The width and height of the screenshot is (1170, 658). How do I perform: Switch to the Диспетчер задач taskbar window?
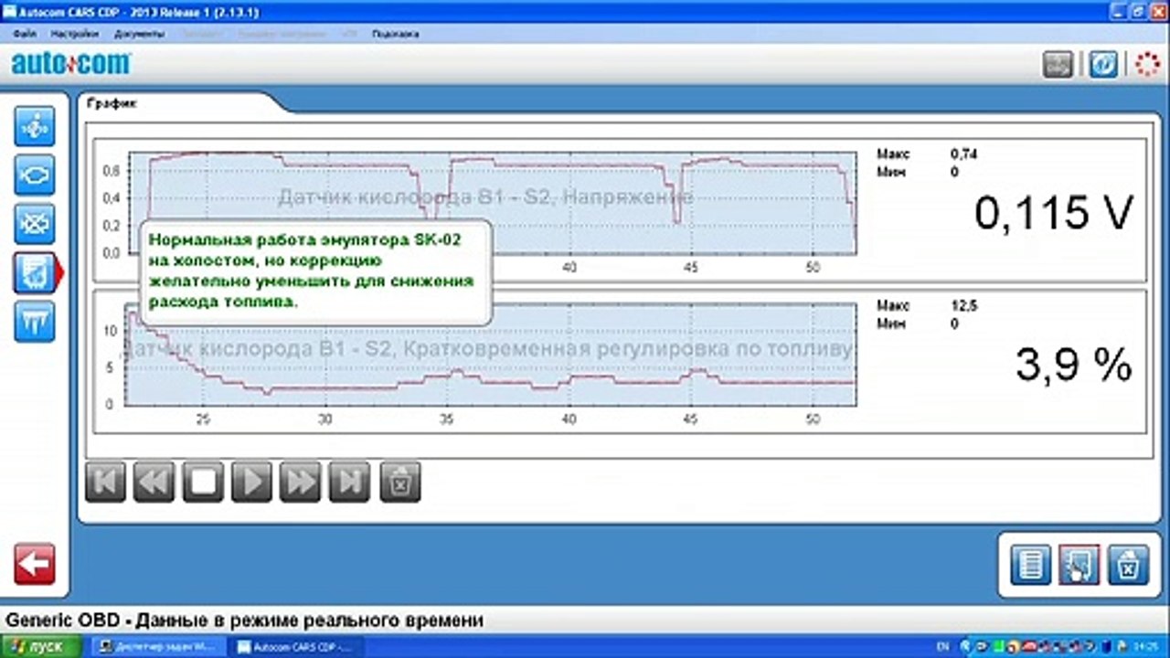[x=159, y=647]
